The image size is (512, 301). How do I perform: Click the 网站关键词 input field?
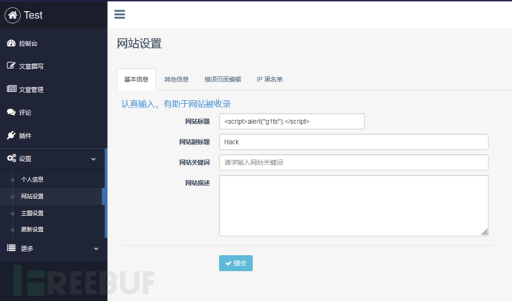tap(354, 162)
